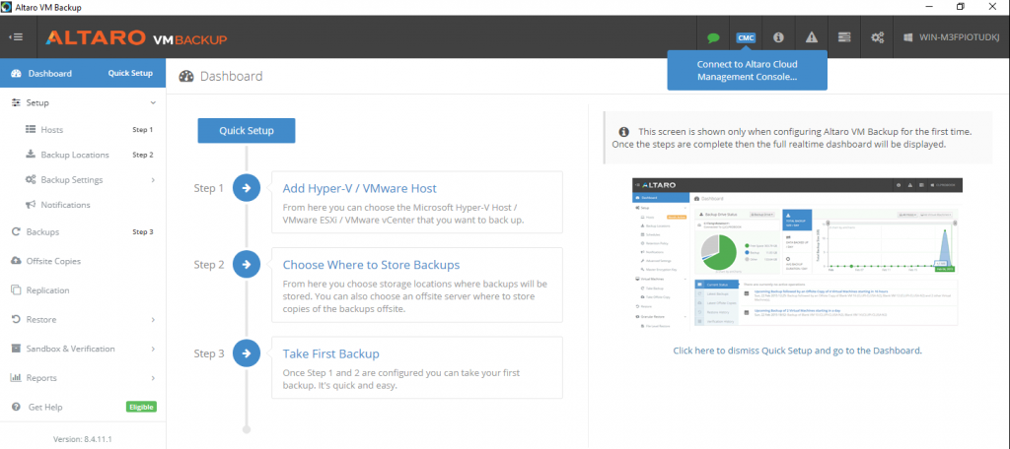Click the Dashboard gauge icon in sidebar
Image resolution: width=1010 pixels, height=449 pixels.
(17, 73)
